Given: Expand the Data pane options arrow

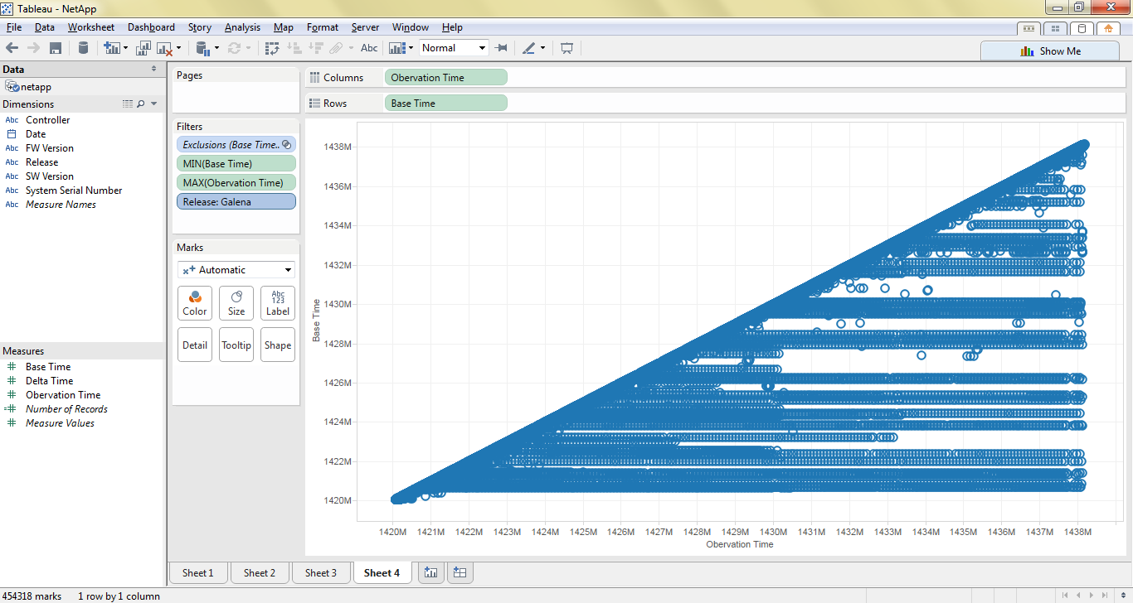Looking at the screenshot, I should point(153,70).
